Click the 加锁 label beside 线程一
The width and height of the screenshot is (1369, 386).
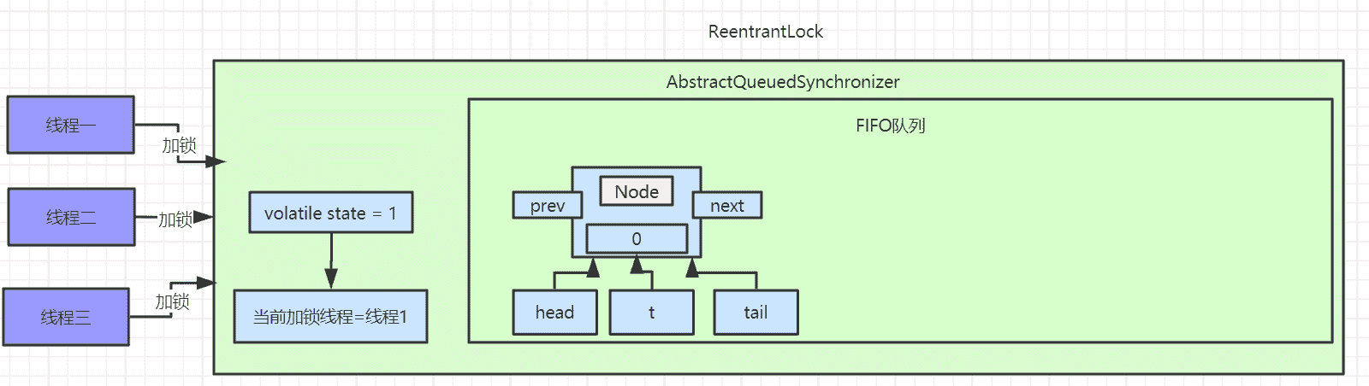point(179,145)
